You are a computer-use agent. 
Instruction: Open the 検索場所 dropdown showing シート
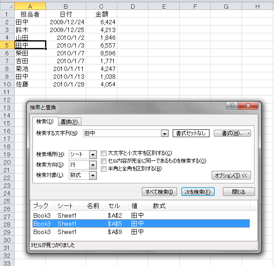point(93,154)
